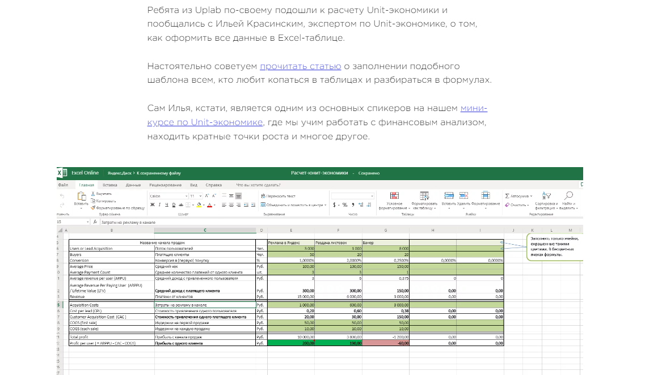Switch to the Вставка ribbon tab
Screen dimensions: 645x375
[x=110, y=185]
